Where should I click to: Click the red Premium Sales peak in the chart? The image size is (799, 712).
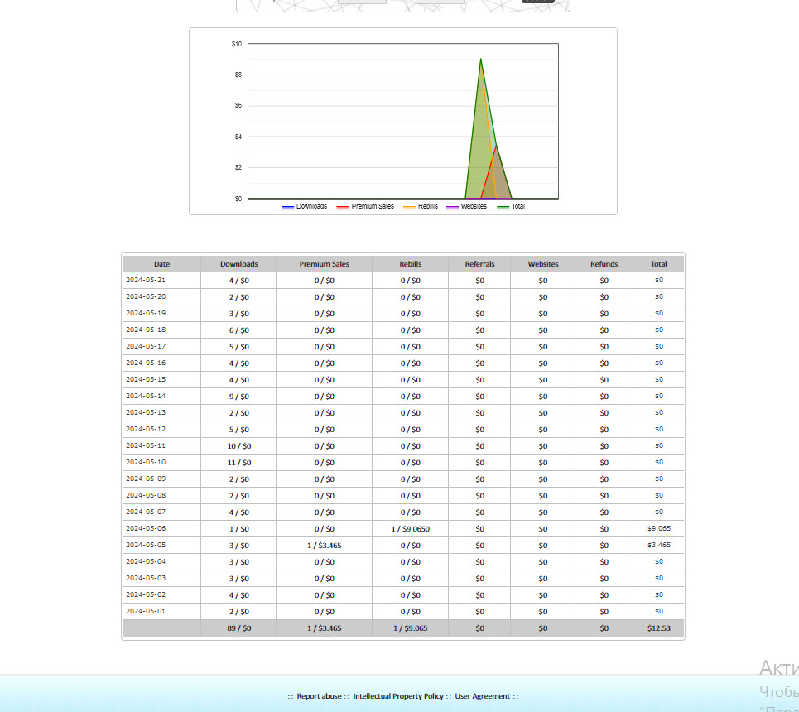tap(496, 146)
